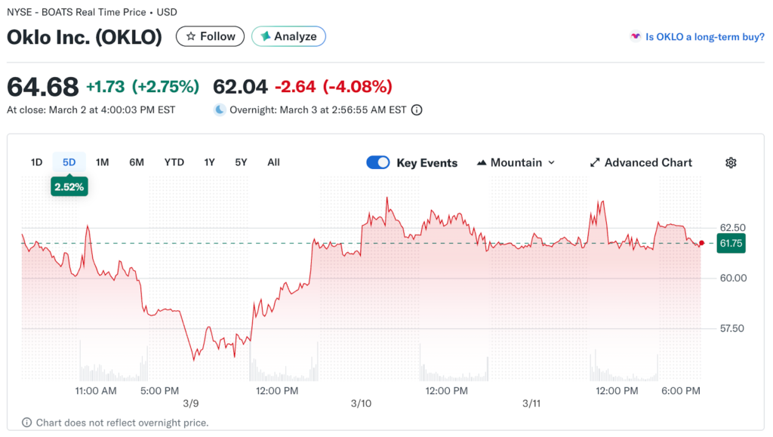
Task: Switch to the 1M range tab
Action: [103, 162]
